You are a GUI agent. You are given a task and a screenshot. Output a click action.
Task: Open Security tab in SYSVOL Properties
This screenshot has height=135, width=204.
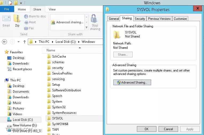pyautogui.click(x=140, y=19)
